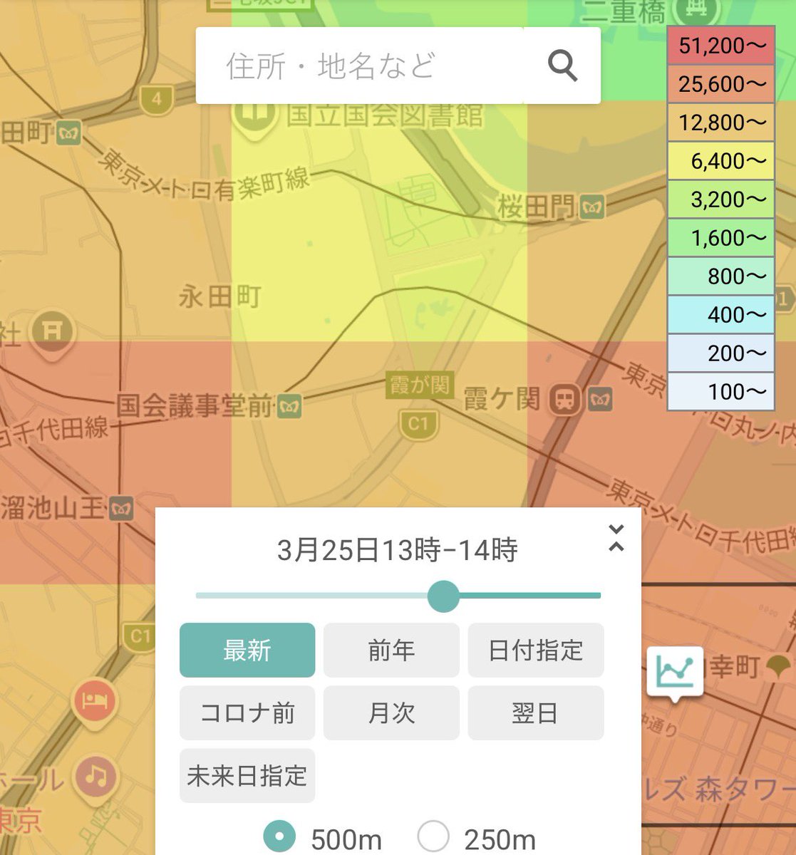Click the 永田町 map label

(220, 296)
